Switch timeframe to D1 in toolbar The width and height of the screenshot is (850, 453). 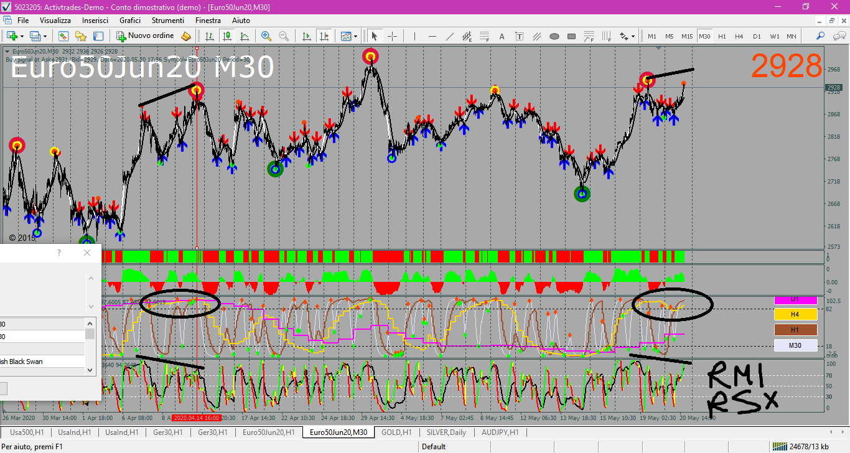click(x=757, y=36)
